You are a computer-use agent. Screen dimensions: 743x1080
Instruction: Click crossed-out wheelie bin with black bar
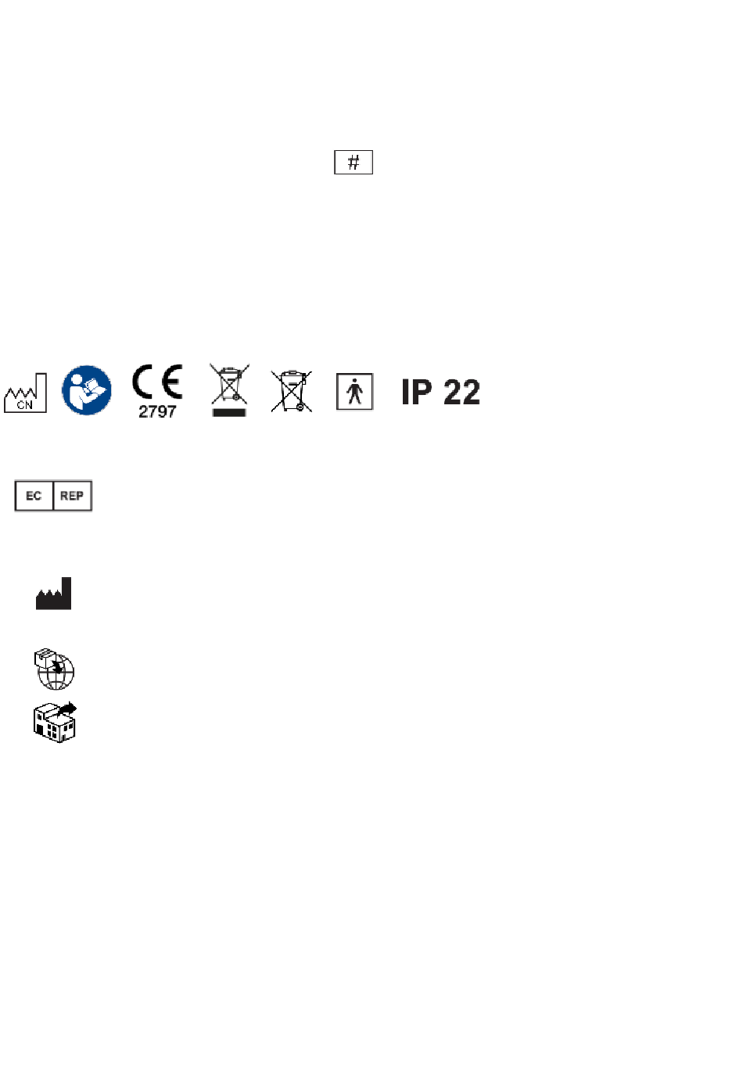(x=229, y=389)
